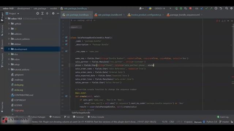Click the Rerun ODOO-14 toolbar icon

[x=176, y=8]
